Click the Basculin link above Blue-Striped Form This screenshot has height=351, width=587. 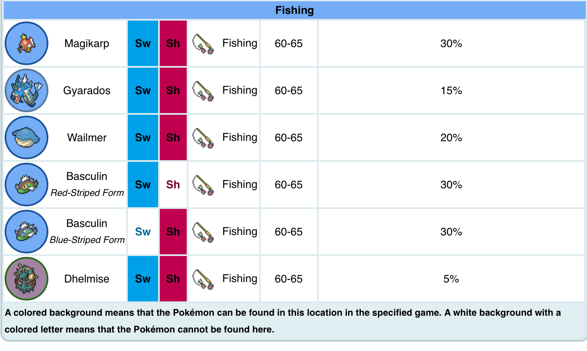tap(87, 223)
